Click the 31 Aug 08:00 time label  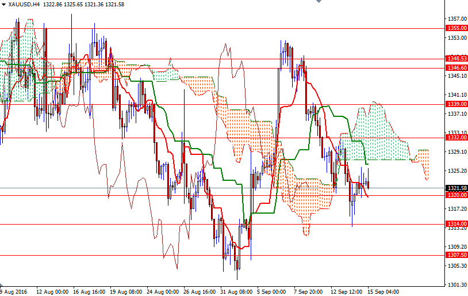click(236, 292)
